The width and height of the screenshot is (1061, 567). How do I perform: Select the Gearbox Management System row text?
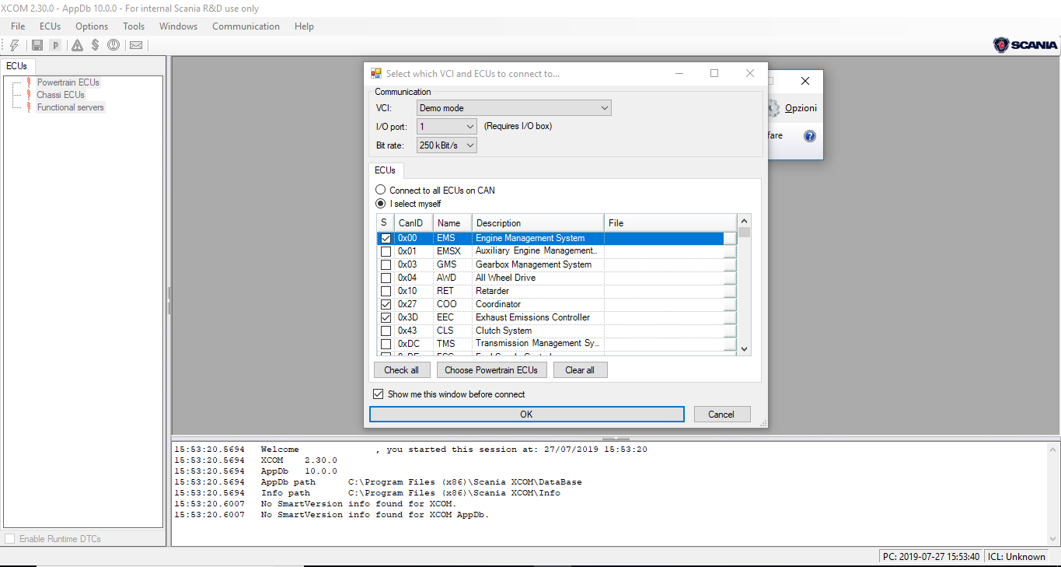pyautogui.click(x=533, y=264)
